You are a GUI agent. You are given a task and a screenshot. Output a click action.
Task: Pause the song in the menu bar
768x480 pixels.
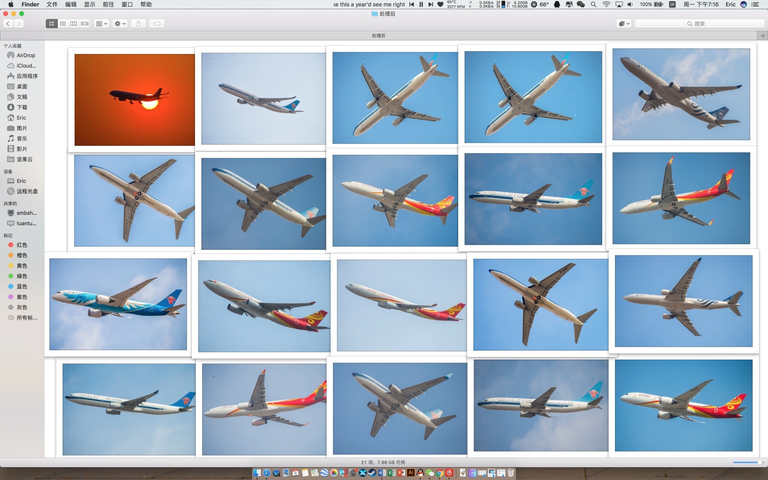tap(421, 4)
